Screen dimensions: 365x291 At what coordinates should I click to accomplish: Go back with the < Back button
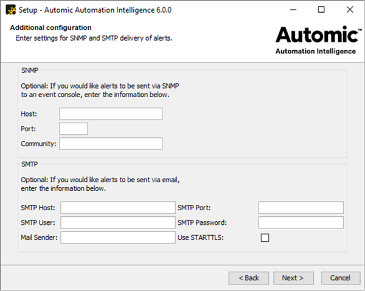249,278
